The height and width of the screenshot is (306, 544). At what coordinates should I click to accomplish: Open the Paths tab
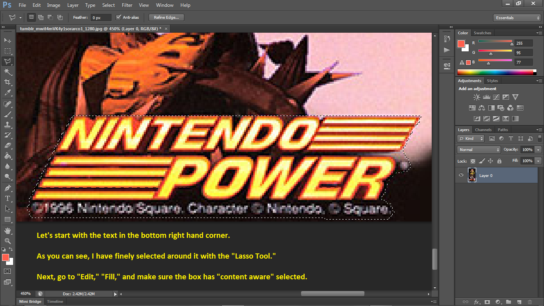tap(503, 130)
